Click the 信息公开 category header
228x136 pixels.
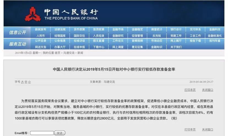click(17, 33)
